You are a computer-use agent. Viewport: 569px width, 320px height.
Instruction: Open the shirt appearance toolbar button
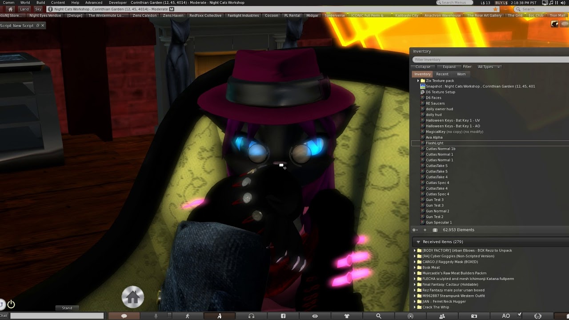(x=347, y=316)
